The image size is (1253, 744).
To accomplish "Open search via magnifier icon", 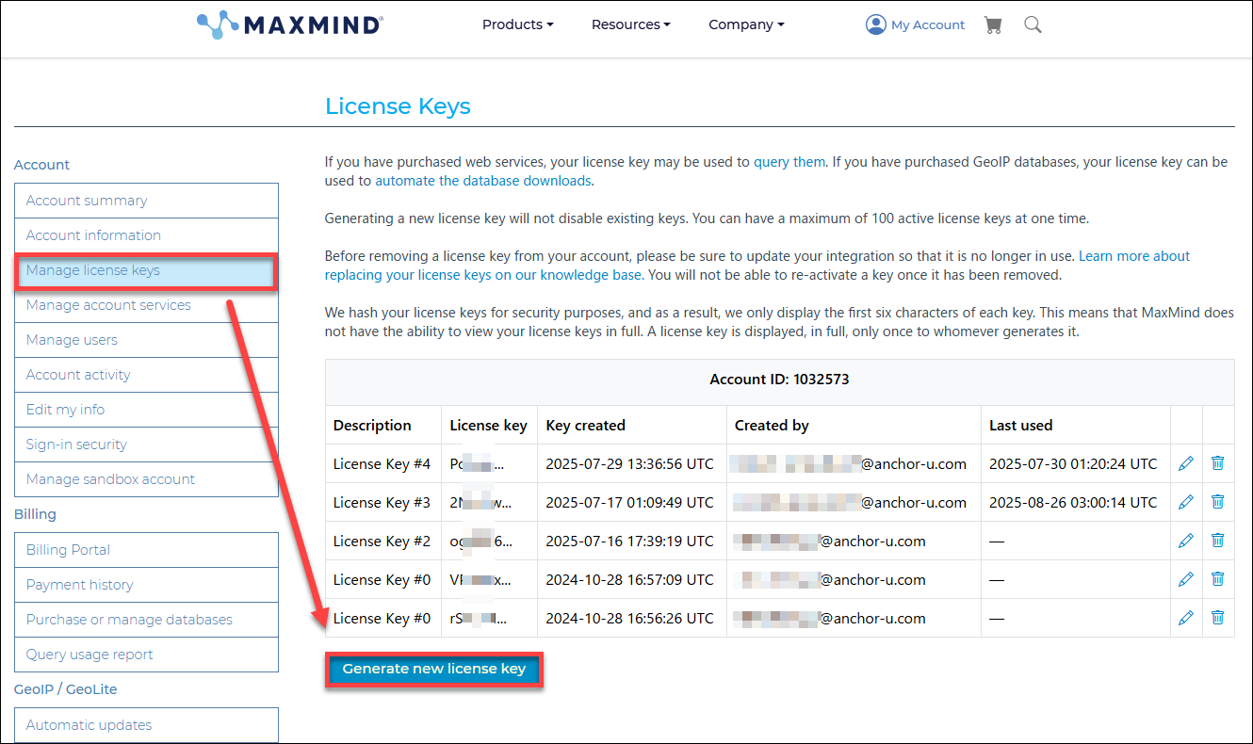I will pos(1033,25).
